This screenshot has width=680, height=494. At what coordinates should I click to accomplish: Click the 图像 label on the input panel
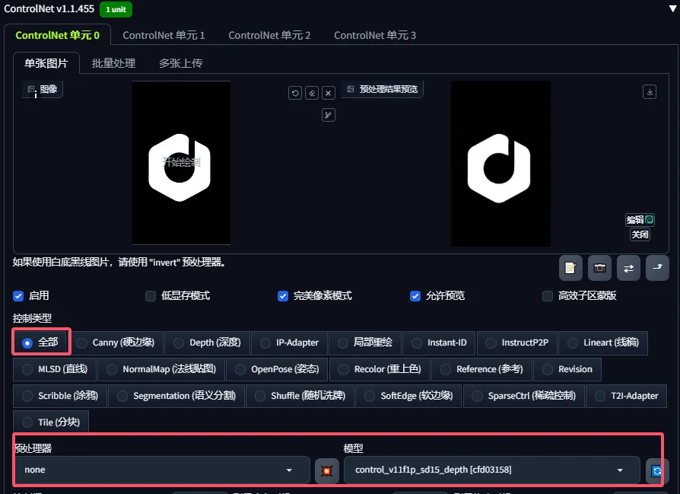pyautogui.click(x=43, y=89)
